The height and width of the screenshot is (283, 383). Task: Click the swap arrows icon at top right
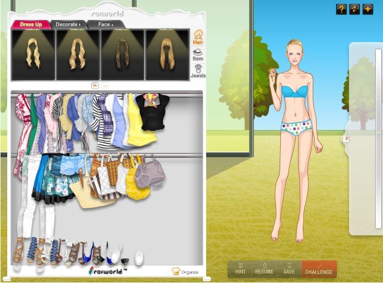click(x=354, y=9)
